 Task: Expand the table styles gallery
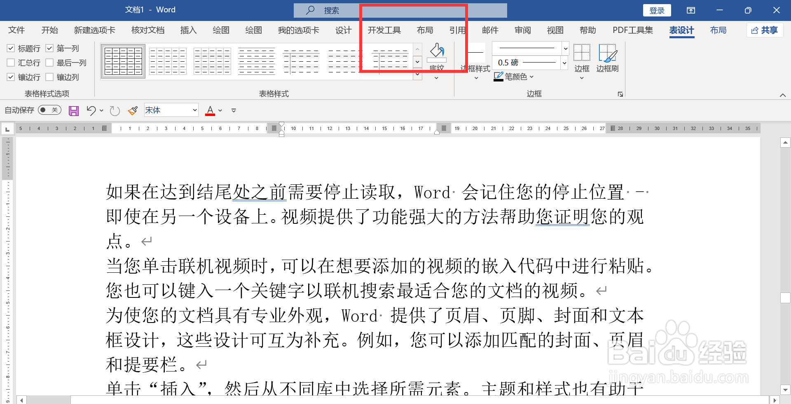[x=417, y=74]
